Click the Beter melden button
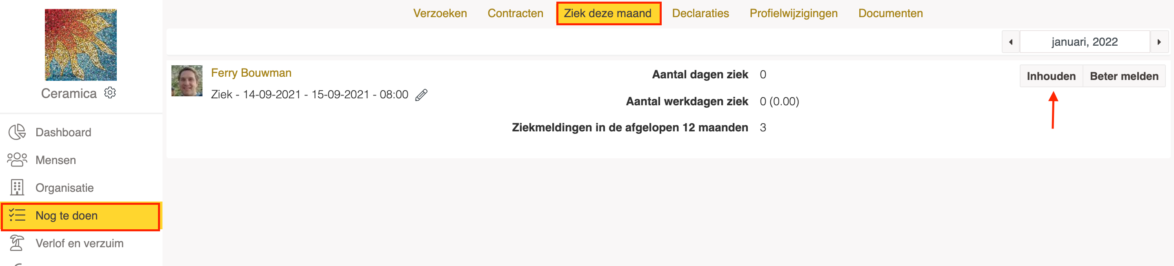1174x266 pixels. pyautogui.click(x=1124, y=76)
